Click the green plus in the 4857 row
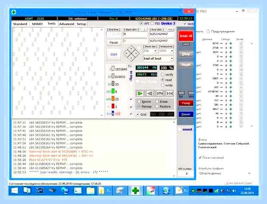 click(x=231, y=109)
